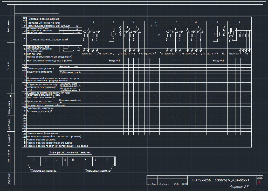Select 'Номер схемы вторичных соединений' text
The width and height of the screenshot is (268, 191).
tap(50, 57)
